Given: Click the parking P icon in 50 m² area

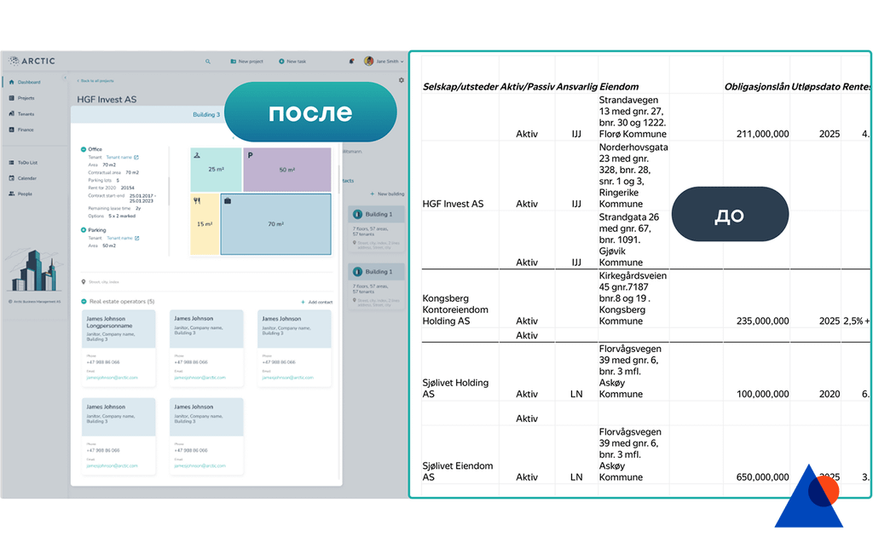Looking at the screenshot, I should pos(250,155).
